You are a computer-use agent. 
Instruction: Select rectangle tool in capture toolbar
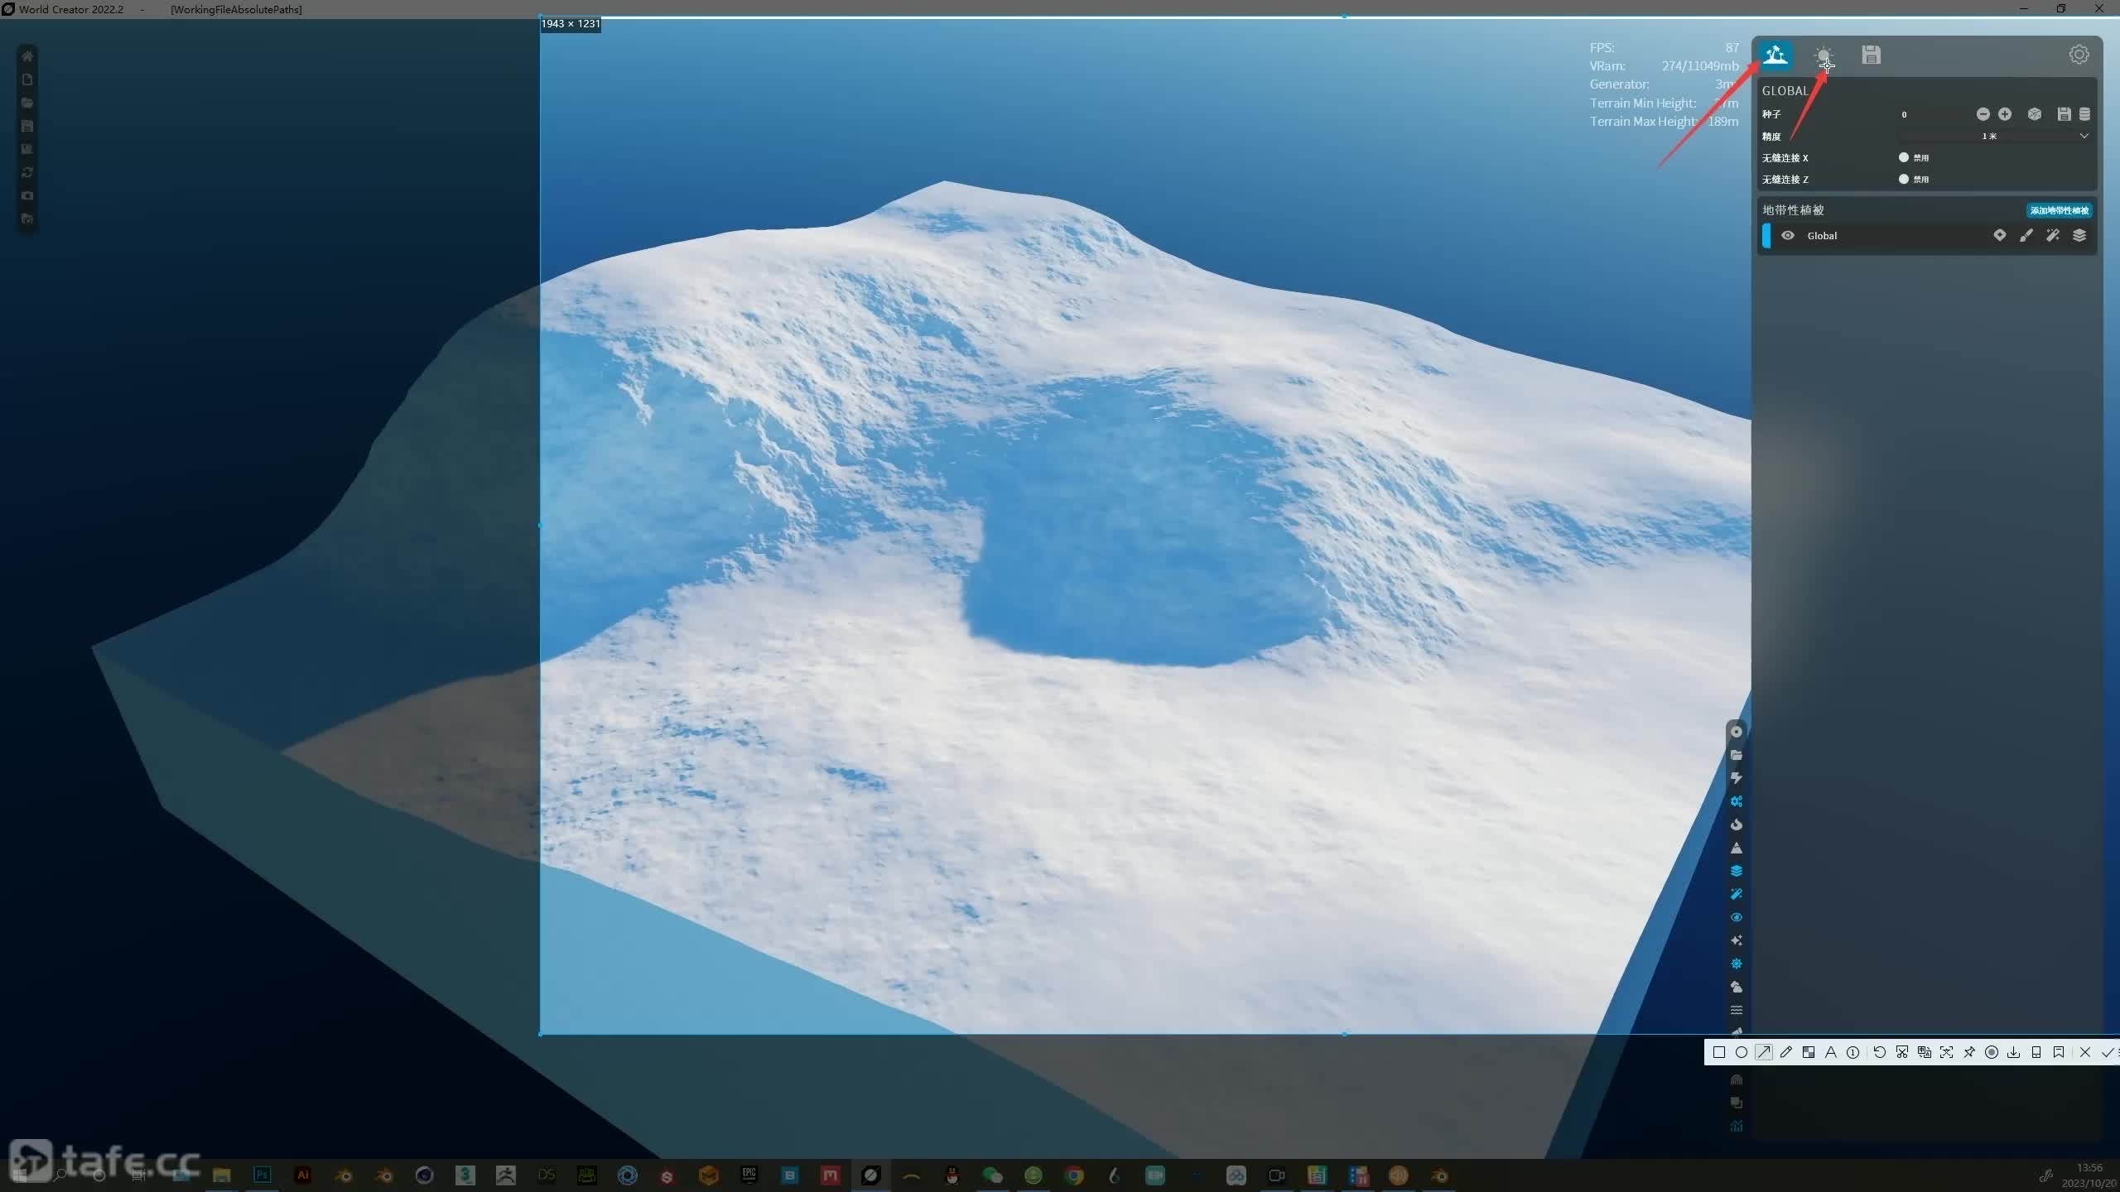1719,1052
